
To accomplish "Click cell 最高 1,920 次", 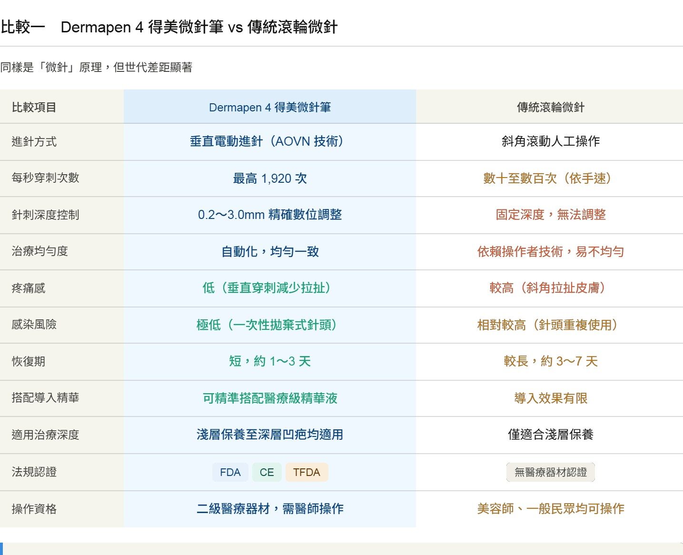I will click(270, 178).
